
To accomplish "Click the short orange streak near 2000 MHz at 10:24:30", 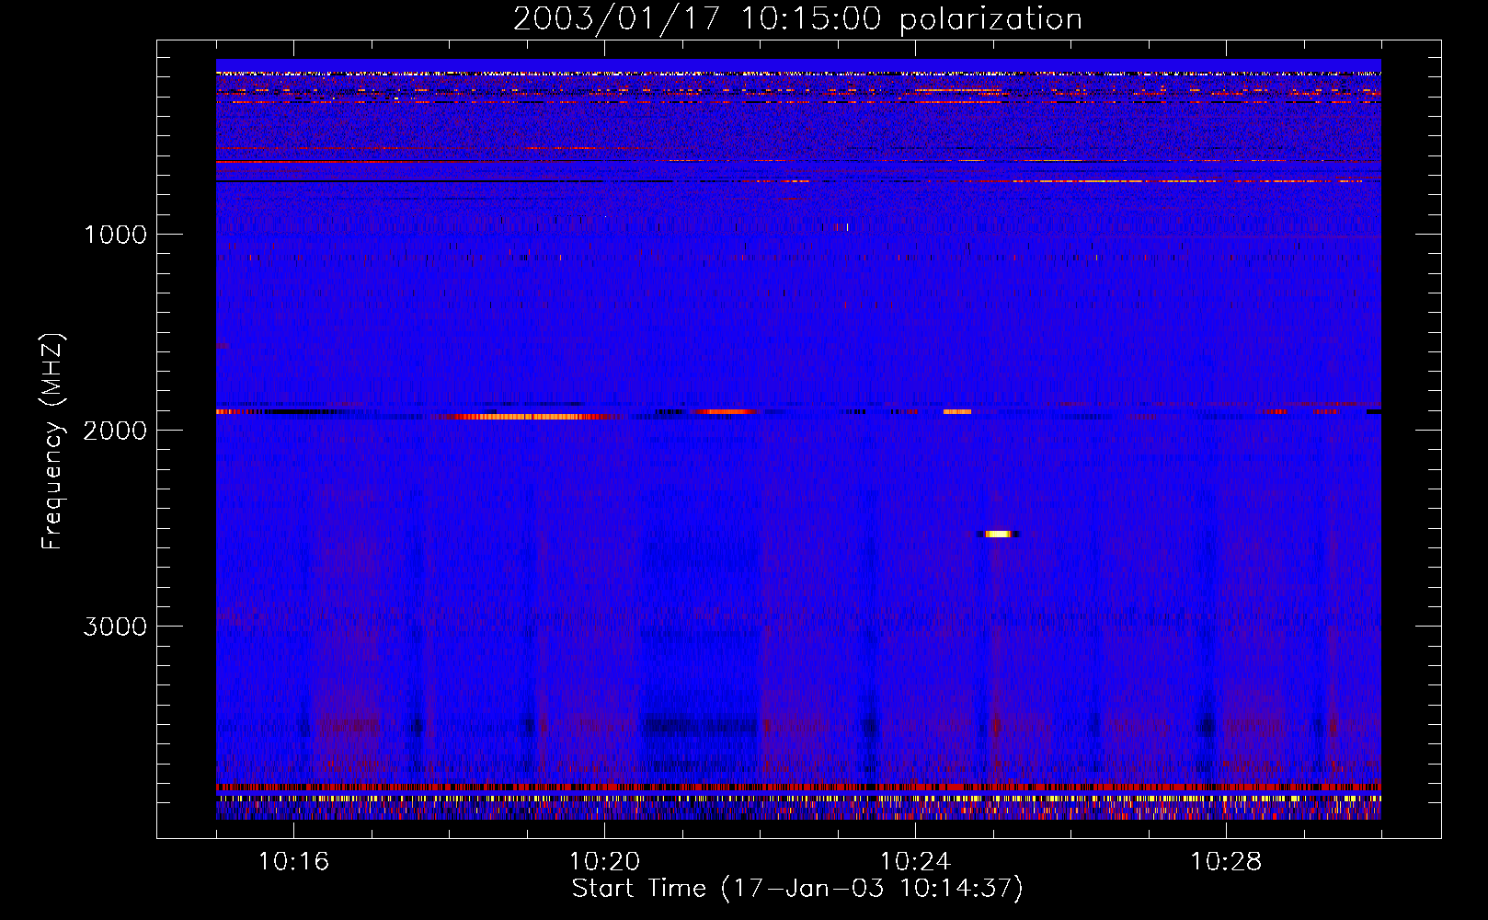I will pos(957,412).
